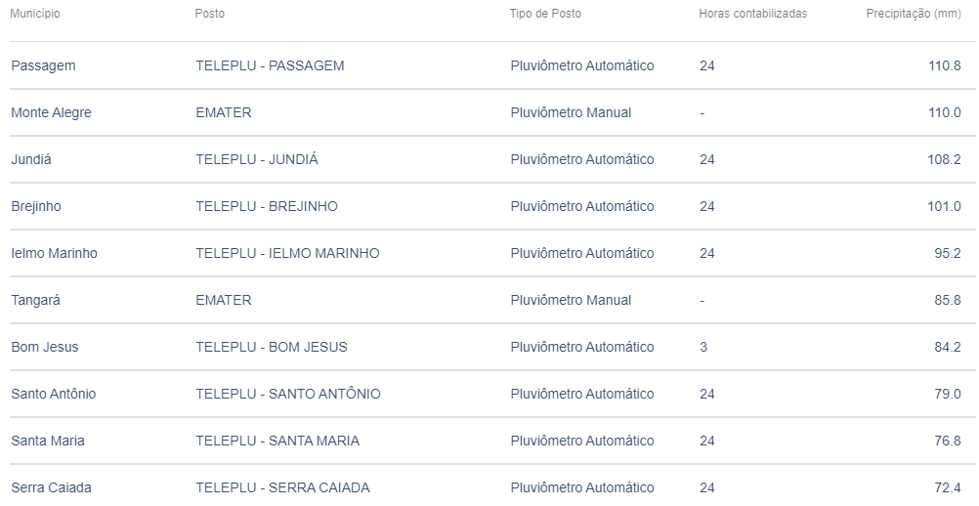Click the 84.2 precipitation value
The width and height of the screenshot is (979, 506).
pos(948,347)
